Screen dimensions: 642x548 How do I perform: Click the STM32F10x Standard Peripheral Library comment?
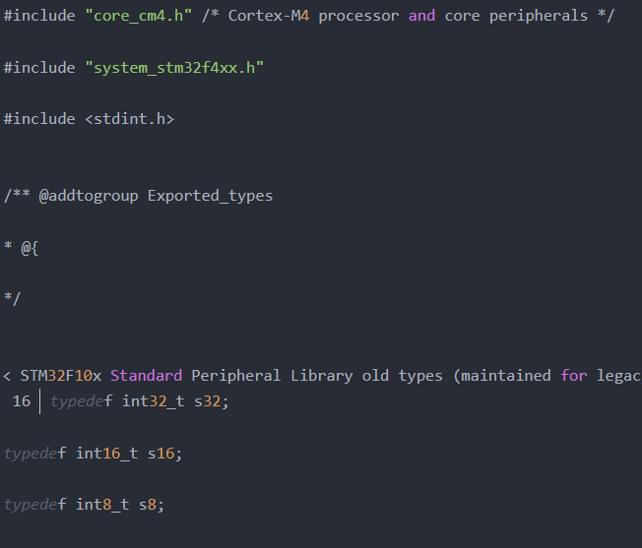[x=323, y=376]
